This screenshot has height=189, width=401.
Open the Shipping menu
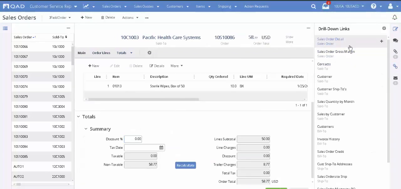coord(227,6)
